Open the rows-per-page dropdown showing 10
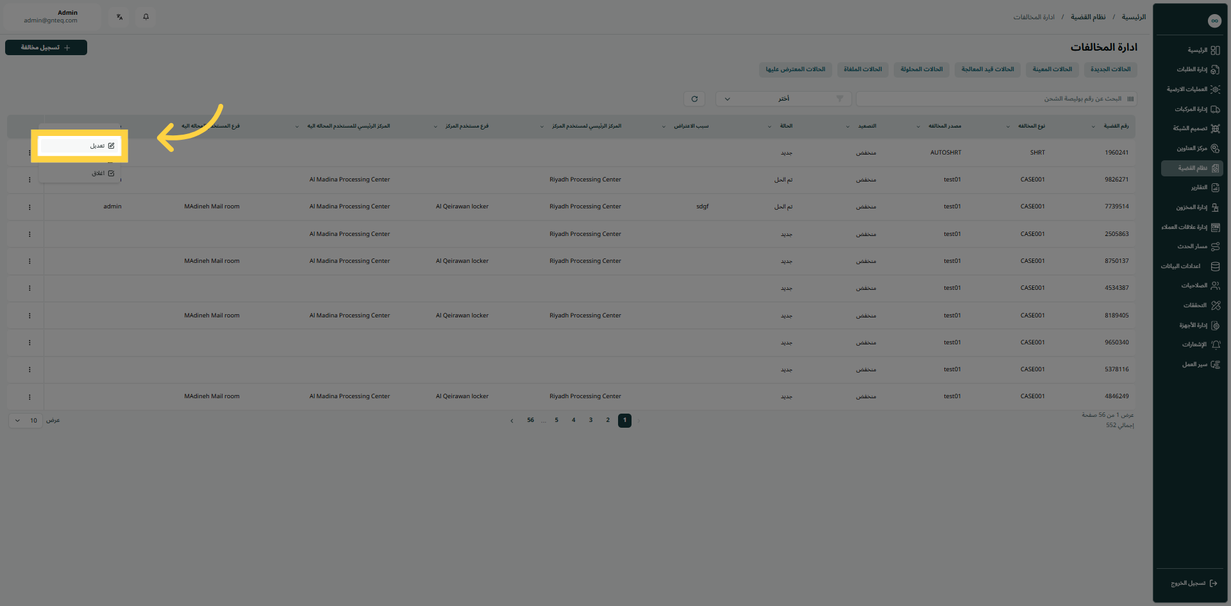Viewport: 1231px width, 606px height. pos(26,421)
